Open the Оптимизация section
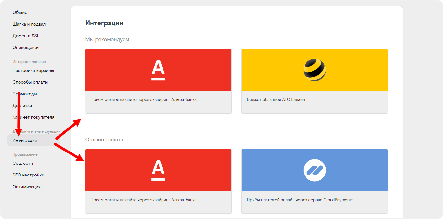 click(26, 187)
